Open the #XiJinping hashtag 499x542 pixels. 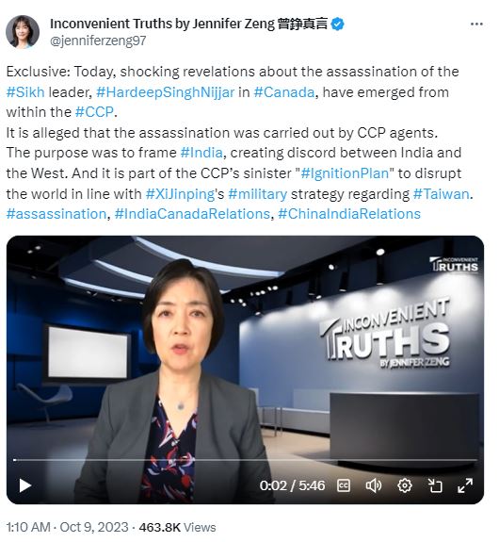180,194
